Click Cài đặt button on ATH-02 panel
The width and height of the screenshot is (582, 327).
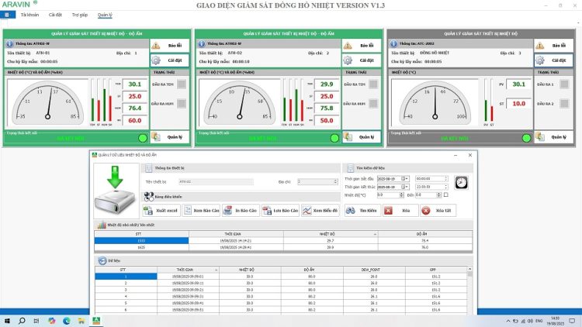[359, 60]
